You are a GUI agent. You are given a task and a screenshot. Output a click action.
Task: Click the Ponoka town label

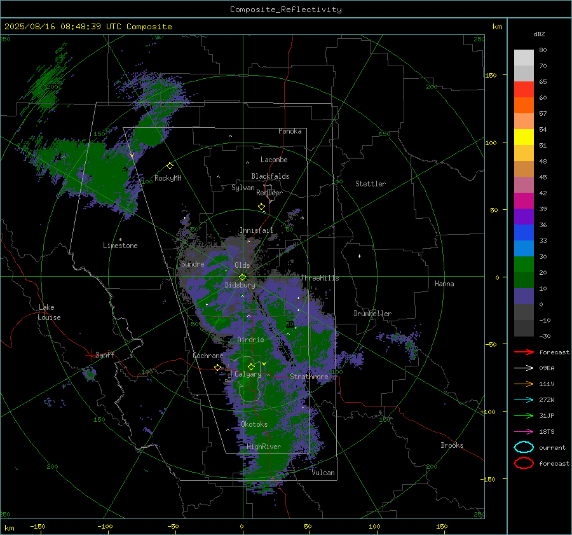[x=290, y=131]
